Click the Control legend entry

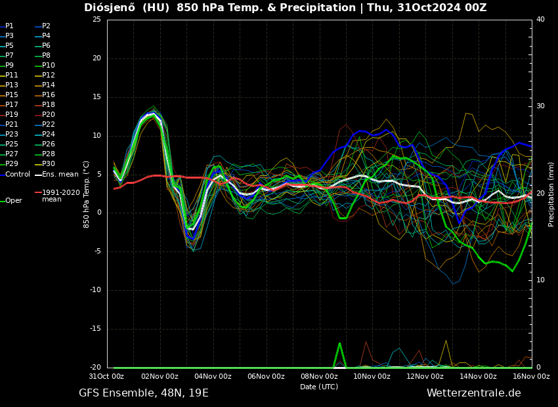click(18, 174)
